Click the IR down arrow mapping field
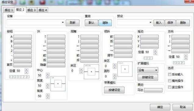The width and height of the screenshot is (194, 111). pos(56,41)
